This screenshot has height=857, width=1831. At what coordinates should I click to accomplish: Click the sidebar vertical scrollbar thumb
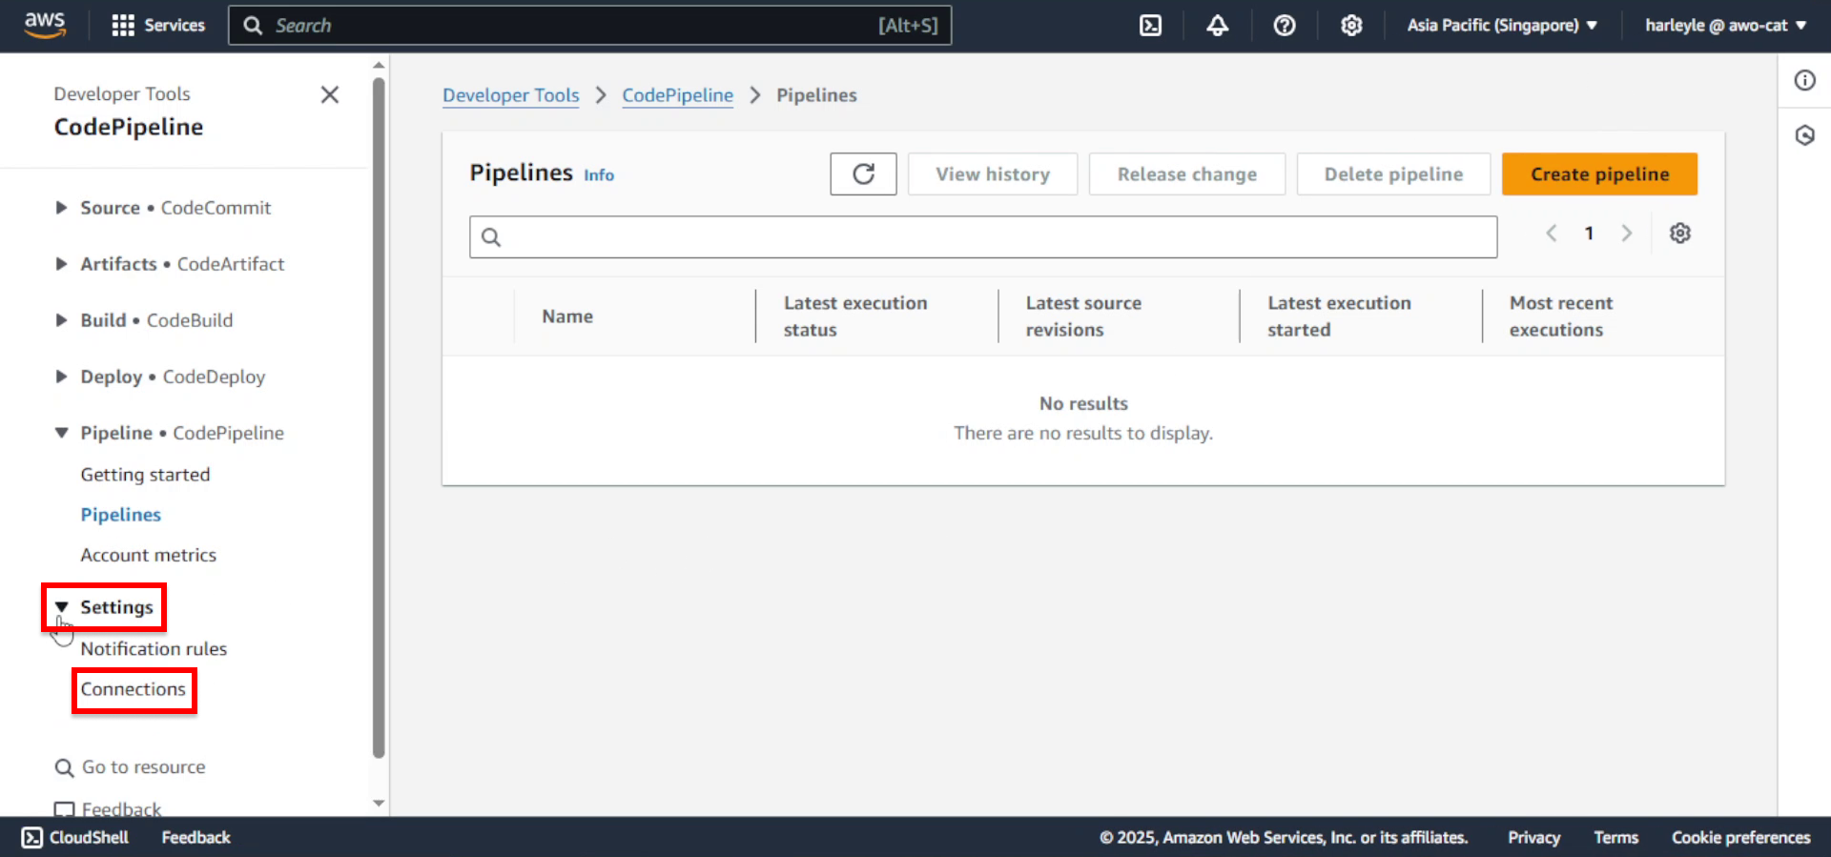point(379,418)
